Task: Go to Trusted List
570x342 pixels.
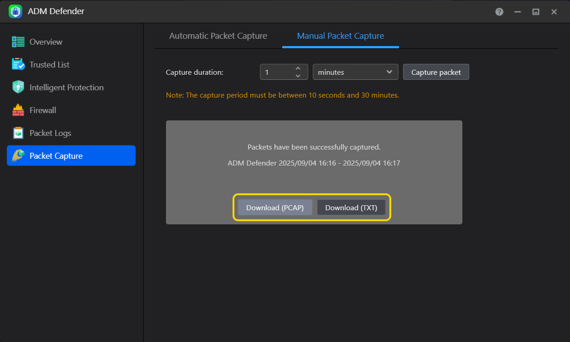Action: (x=71, y=65)
